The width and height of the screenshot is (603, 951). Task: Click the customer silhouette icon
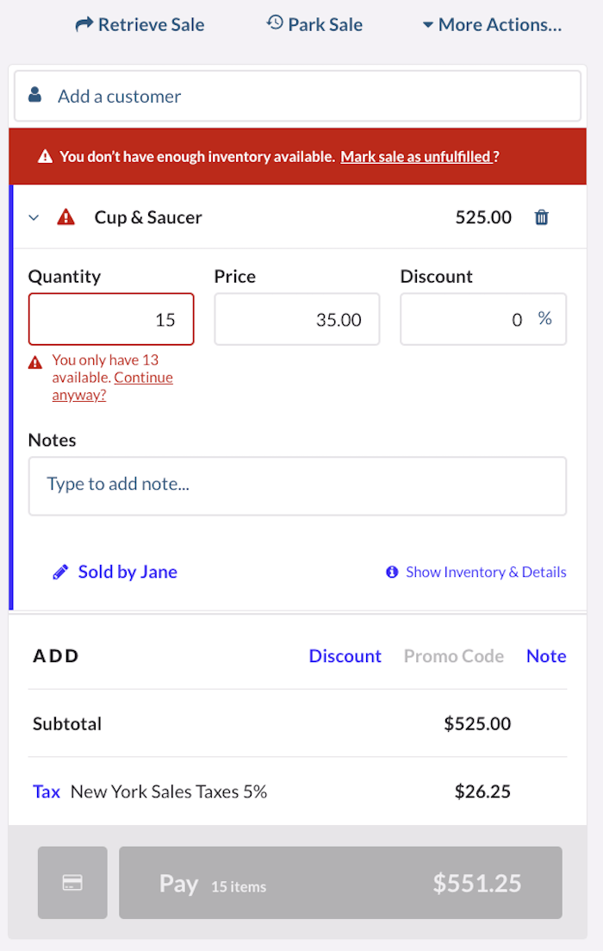pos(34,95)
